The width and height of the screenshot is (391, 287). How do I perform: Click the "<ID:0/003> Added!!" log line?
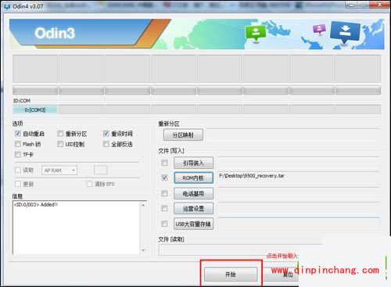36,205
